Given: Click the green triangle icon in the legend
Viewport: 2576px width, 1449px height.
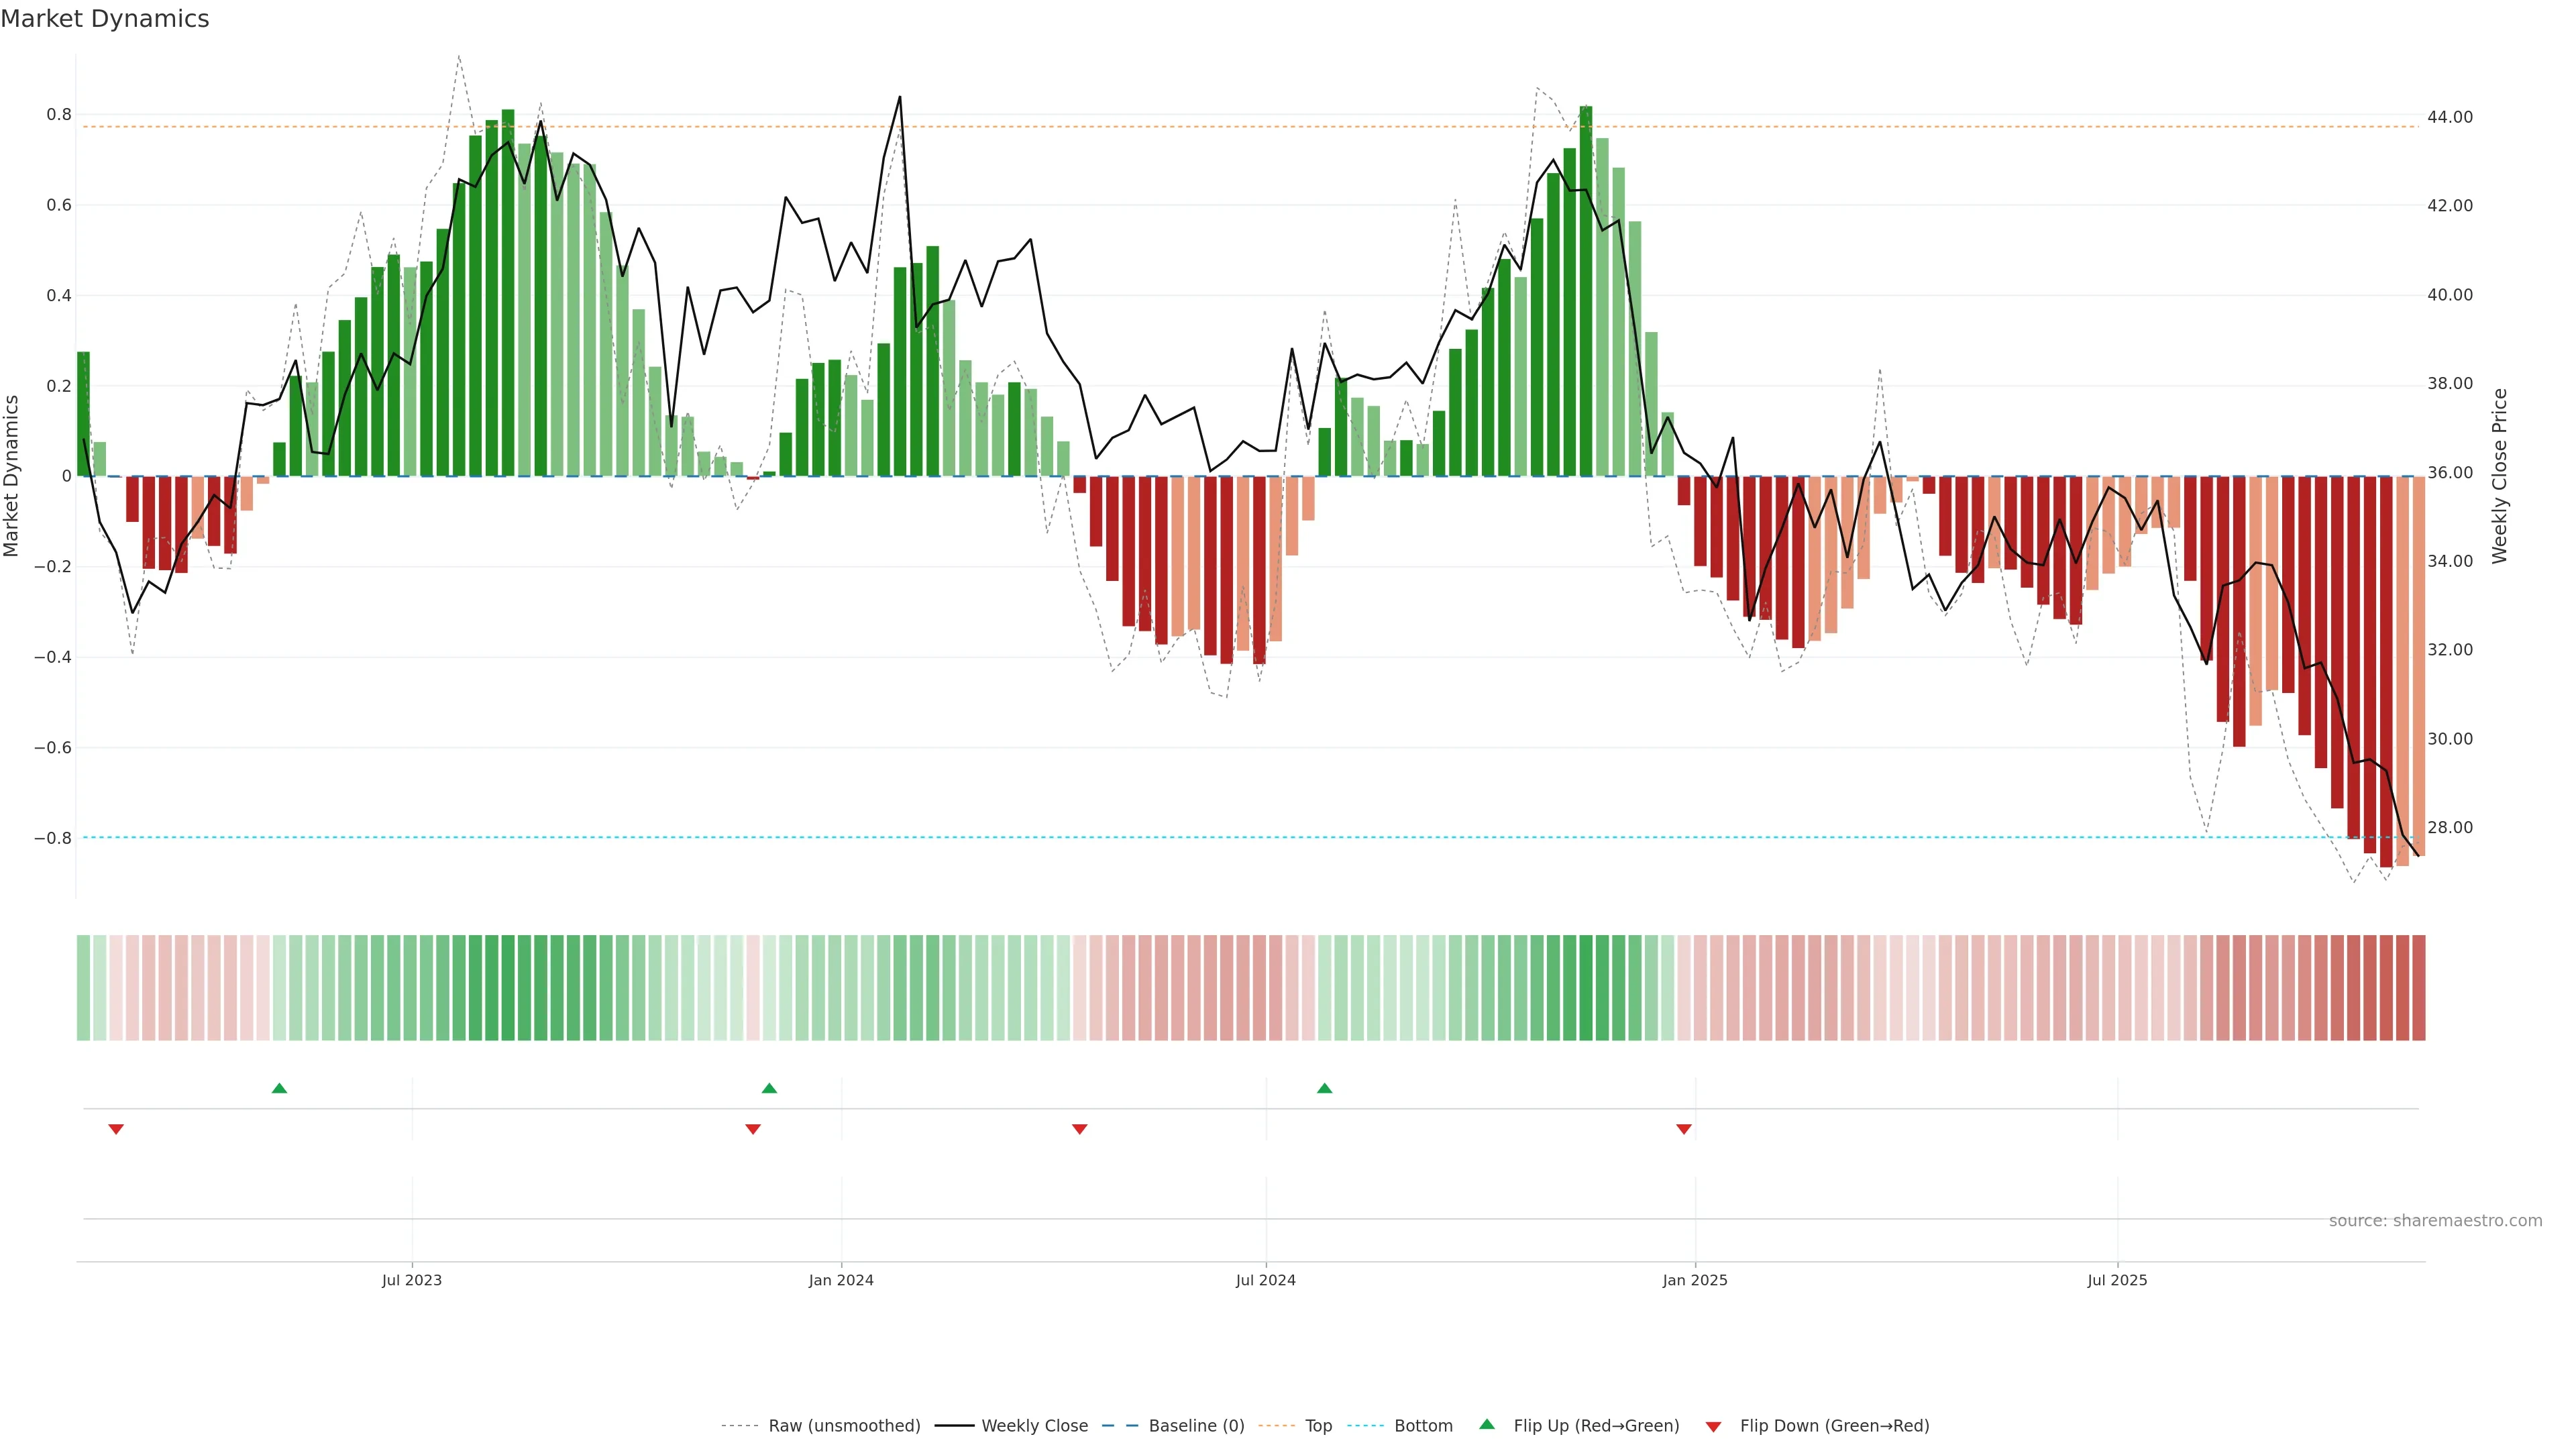Looking at the screenshot, I should click(1487, 1425).
